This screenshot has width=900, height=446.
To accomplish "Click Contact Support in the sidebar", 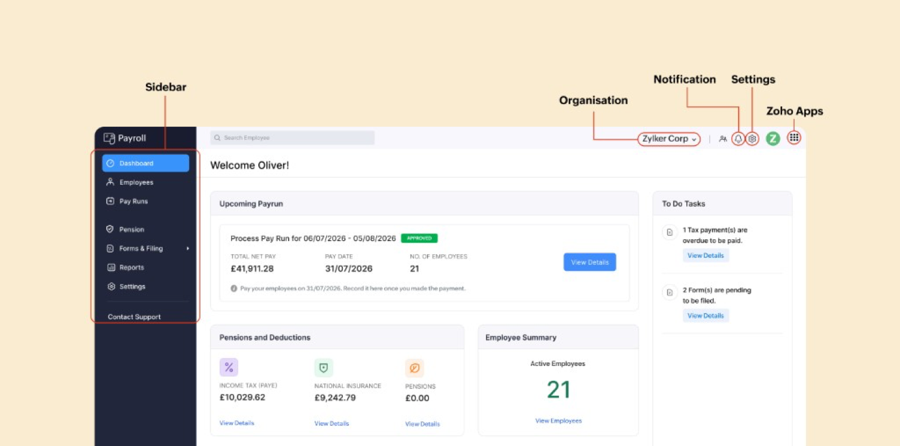I will [x=134, y=317].
